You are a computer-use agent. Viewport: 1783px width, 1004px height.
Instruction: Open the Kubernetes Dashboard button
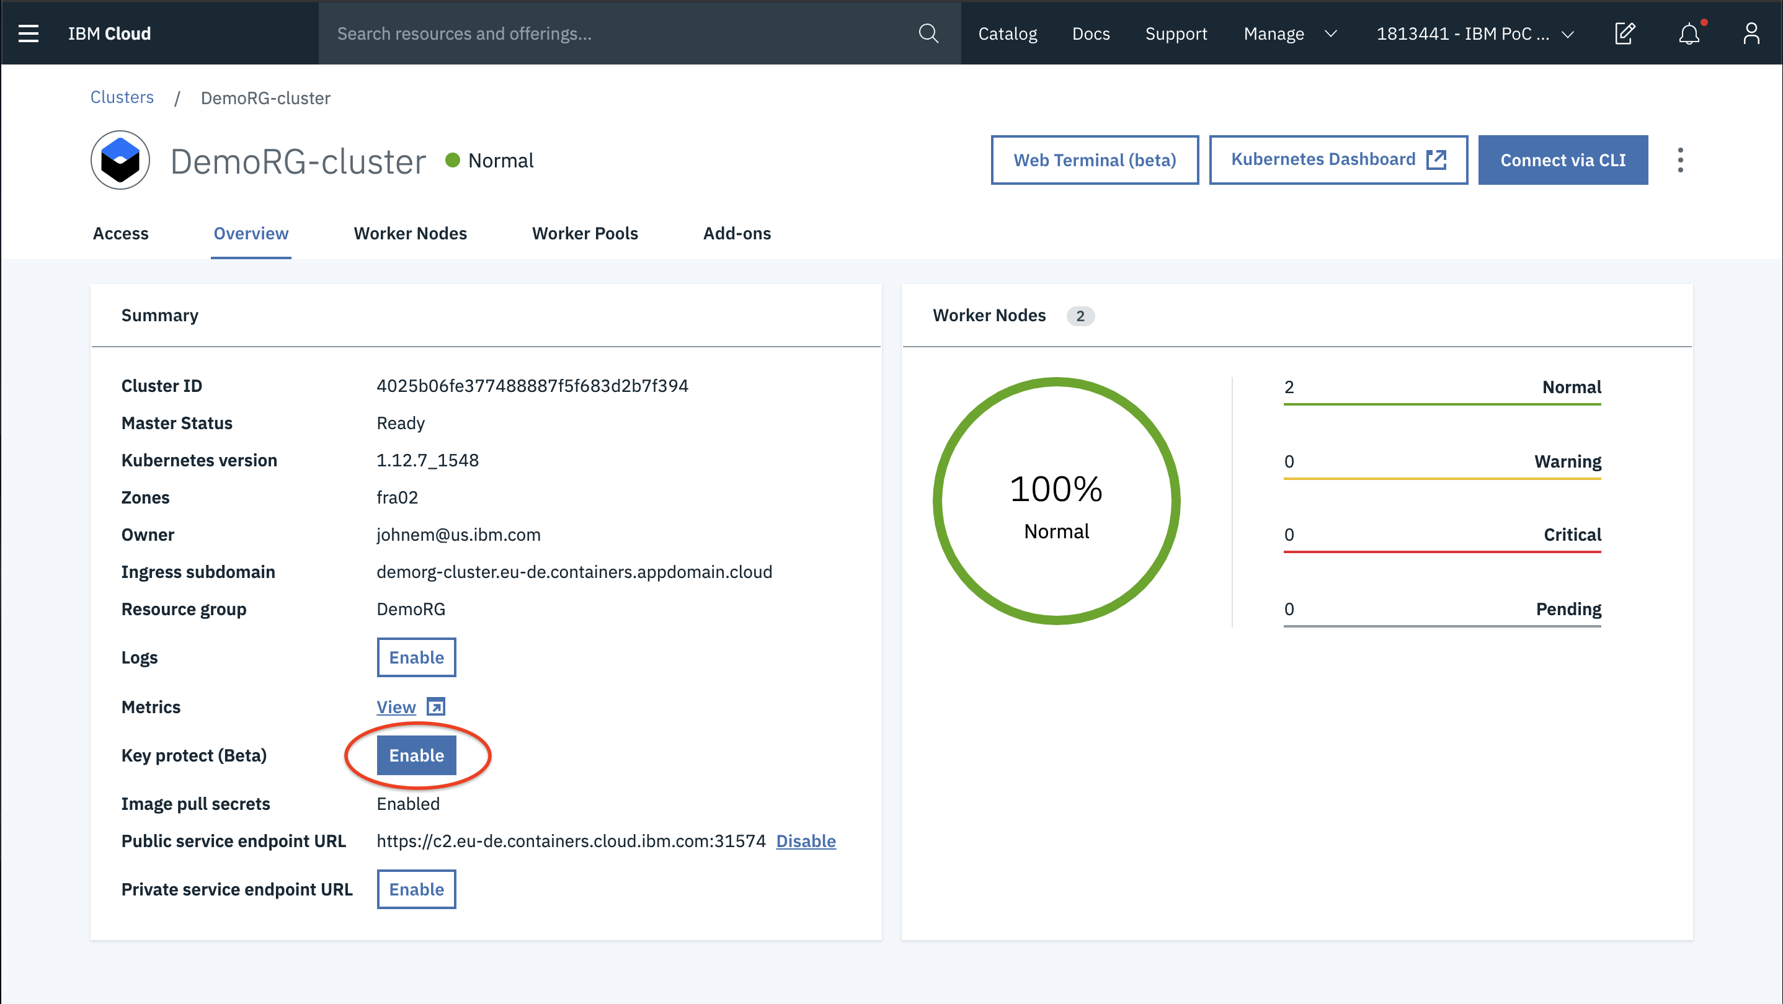[x=1338, y=160]
